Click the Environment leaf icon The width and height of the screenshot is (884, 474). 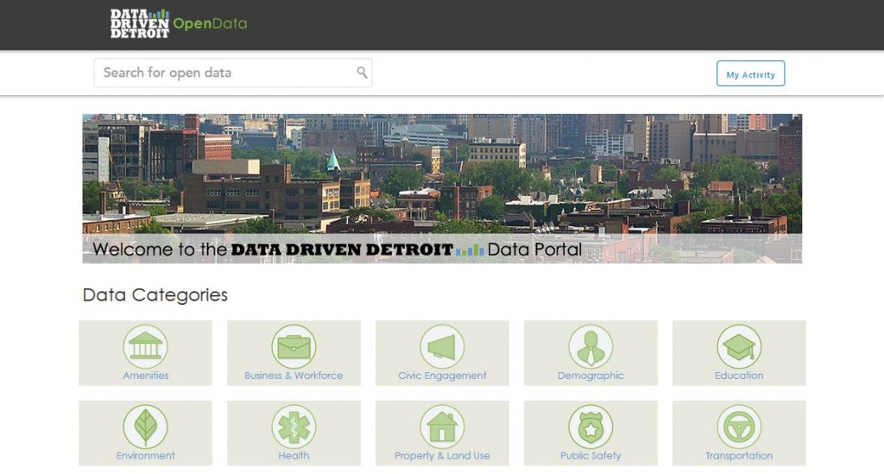click(x=145, y=427)
